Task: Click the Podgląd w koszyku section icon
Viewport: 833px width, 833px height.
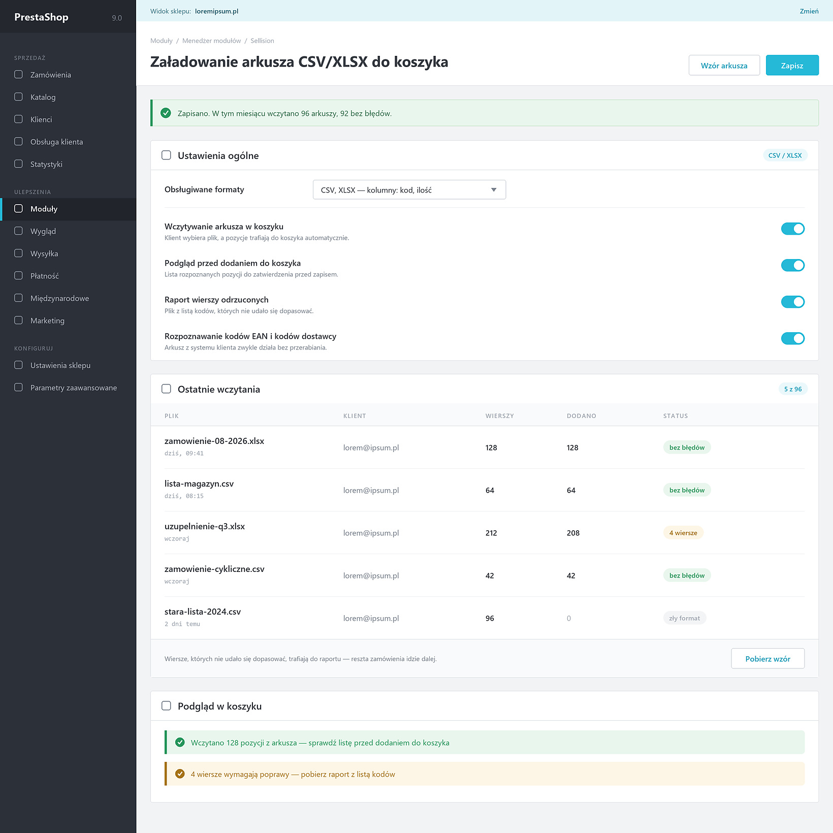Action: (166, 706)
